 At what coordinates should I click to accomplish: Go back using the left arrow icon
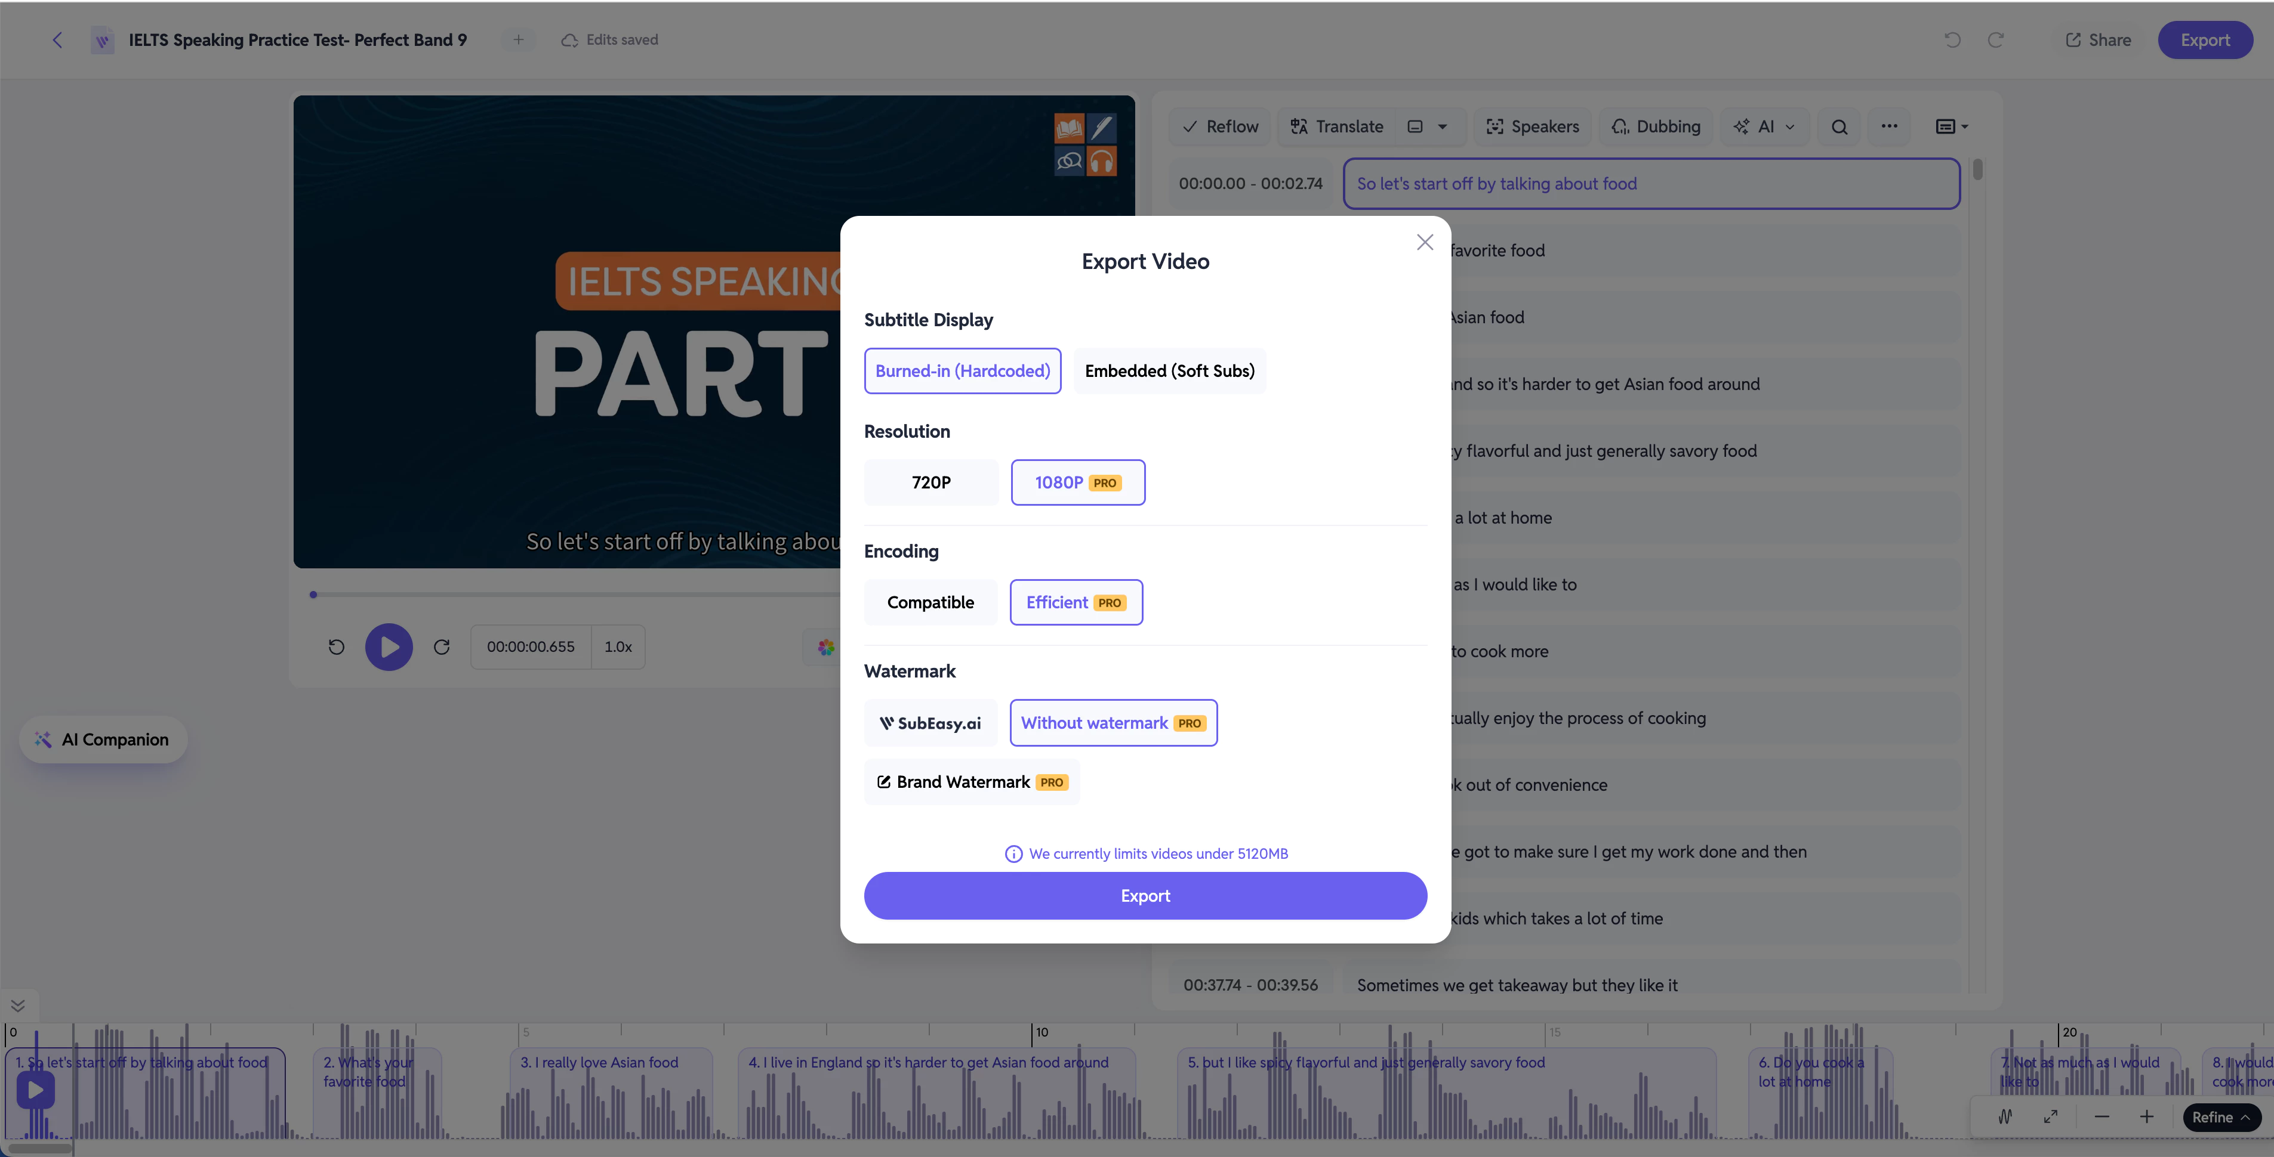point(57,40)
